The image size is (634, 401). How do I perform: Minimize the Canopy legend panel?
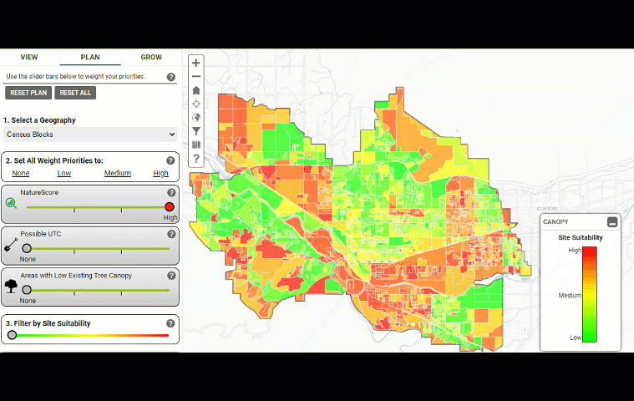click(612, 222)
